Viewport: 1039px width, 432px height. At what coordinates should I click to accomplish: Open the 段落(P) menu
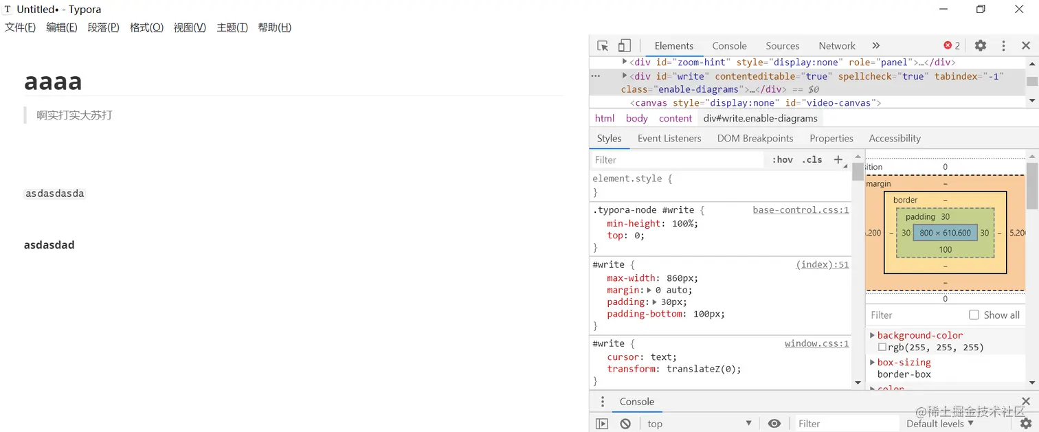pyautogui.click(x=104, y=27)
